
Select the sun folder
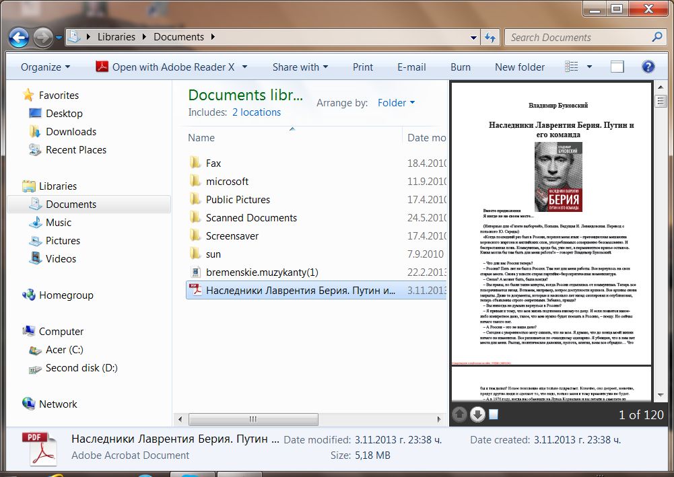pyautogui.click(x=316, y=254)
